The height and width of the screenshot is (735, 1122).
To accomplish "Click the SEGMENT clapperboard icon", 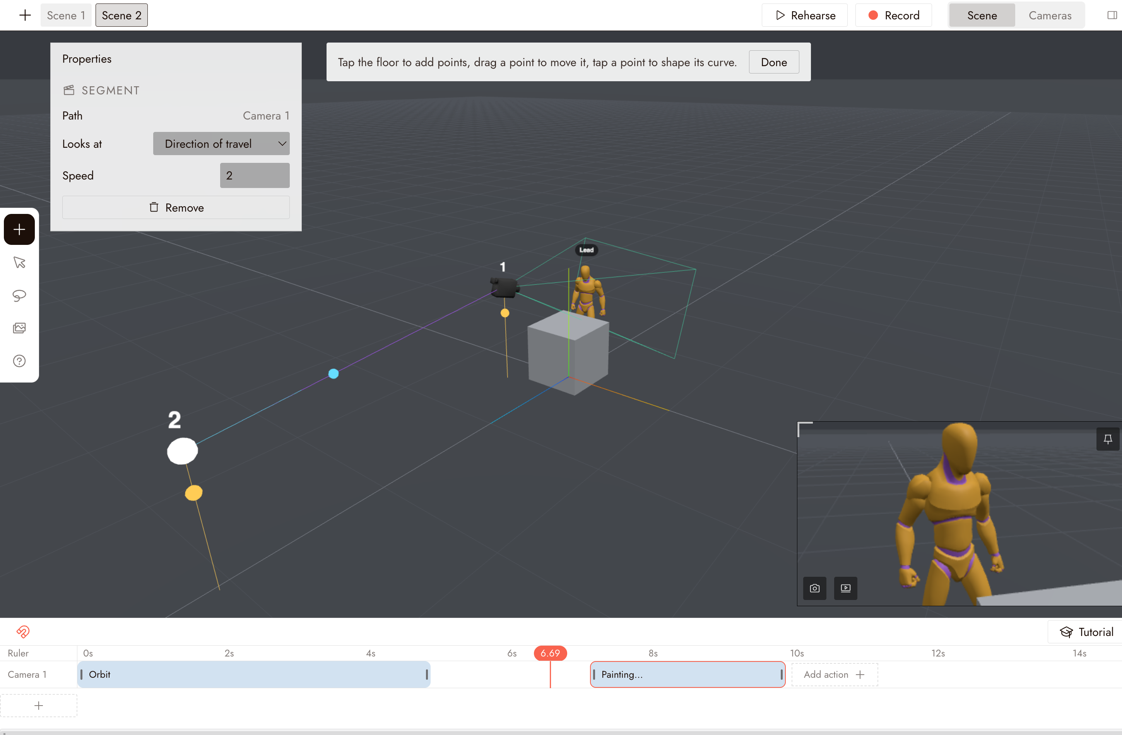I will coord(69,90).
